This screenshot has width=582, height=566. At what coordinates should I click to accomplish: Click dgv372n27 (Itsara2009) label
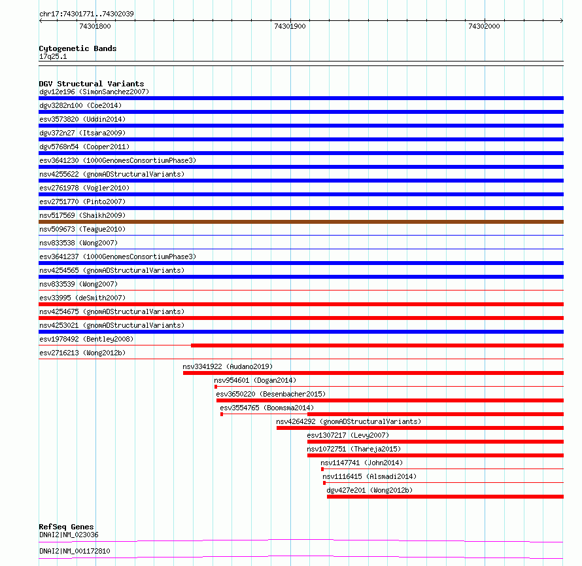[82, 133]
